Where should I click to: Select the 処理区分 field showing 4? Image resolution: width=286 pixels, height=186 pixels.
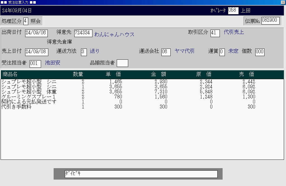pyautogui.click(x=26, y=21)
